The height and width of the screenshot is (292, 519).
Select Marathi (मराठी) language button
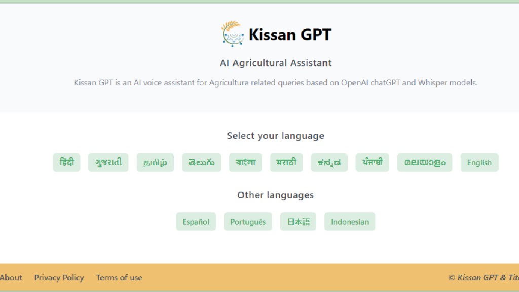click(286, 163)
